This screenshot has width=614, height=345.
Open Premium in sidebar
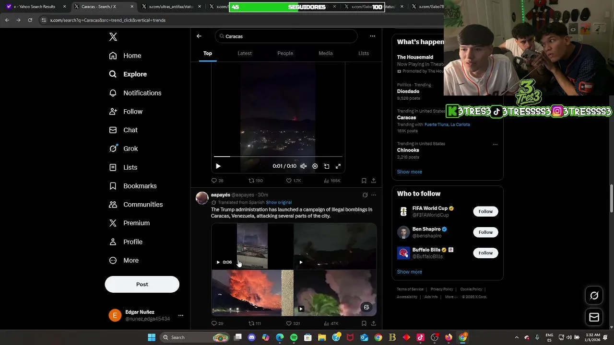pos(130,223)
